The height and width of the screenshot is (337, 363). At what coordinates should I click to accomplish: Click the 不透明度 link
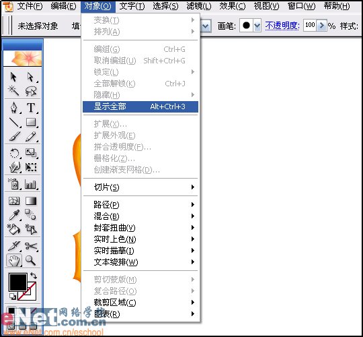tap(282, 26)
